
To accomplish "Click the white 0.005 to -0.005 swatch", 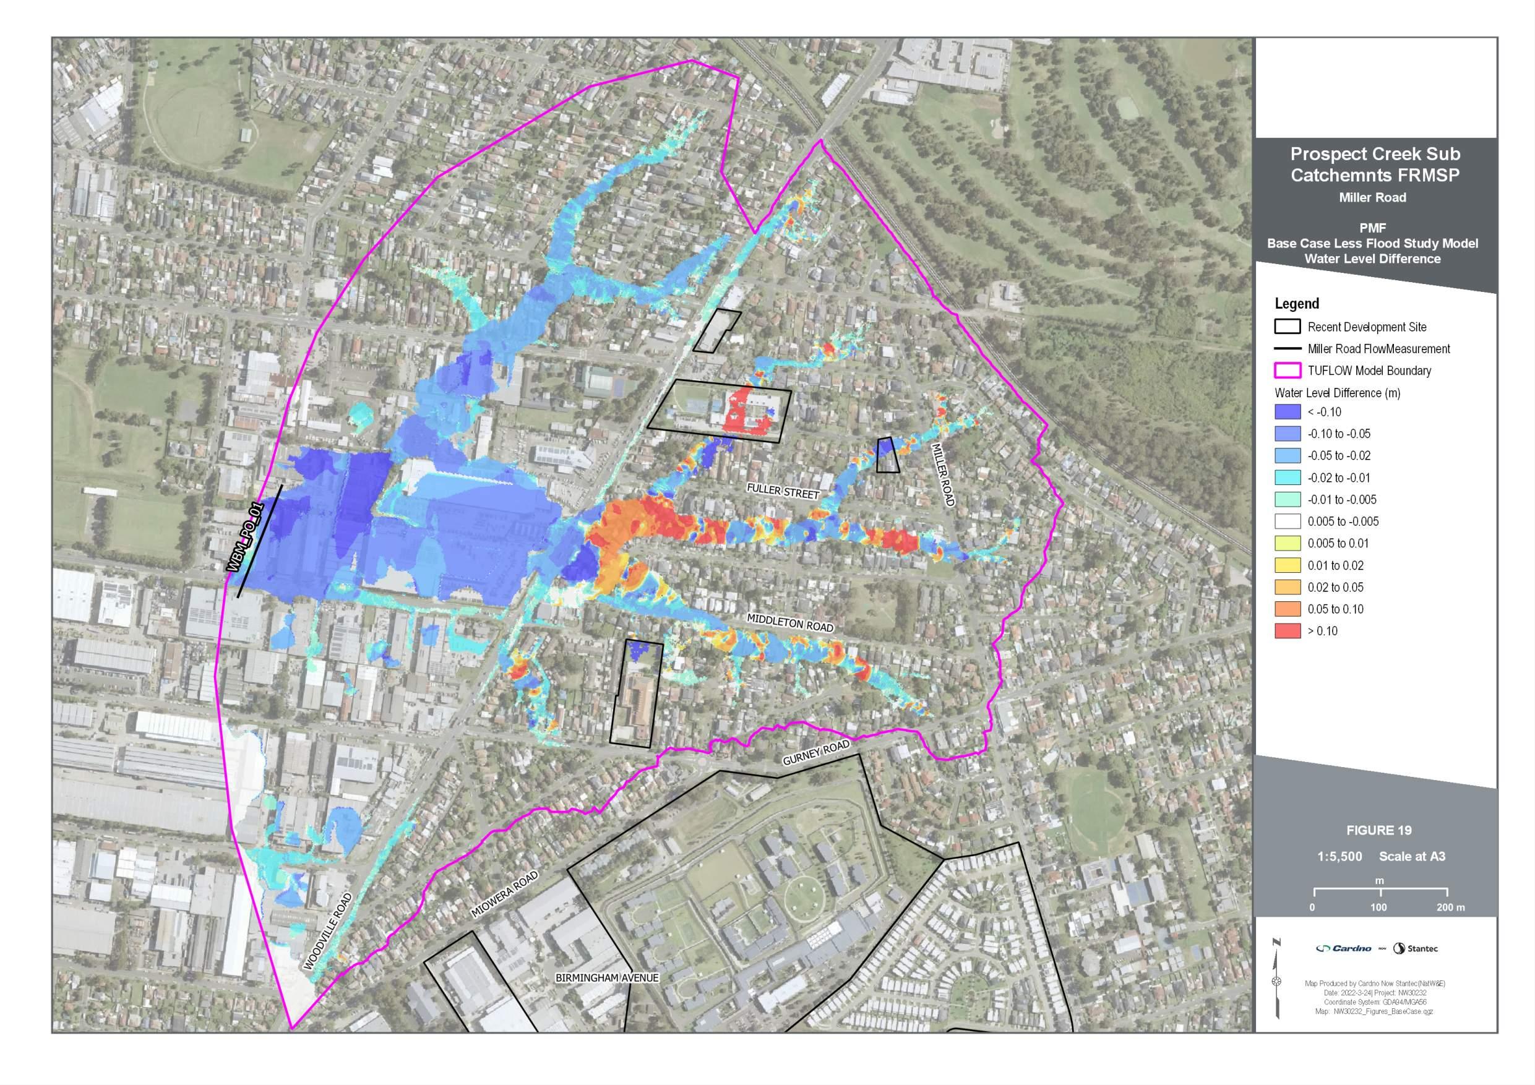I will tap(1287, 521).
